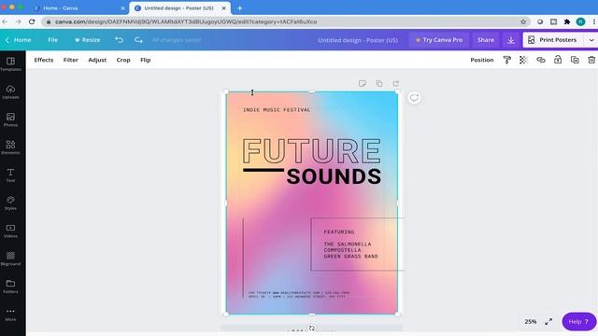Image resolution: width=598 pixels, height=336 pixels.
Task: Open the browser profile avatar
Action: tap(580, 22)
